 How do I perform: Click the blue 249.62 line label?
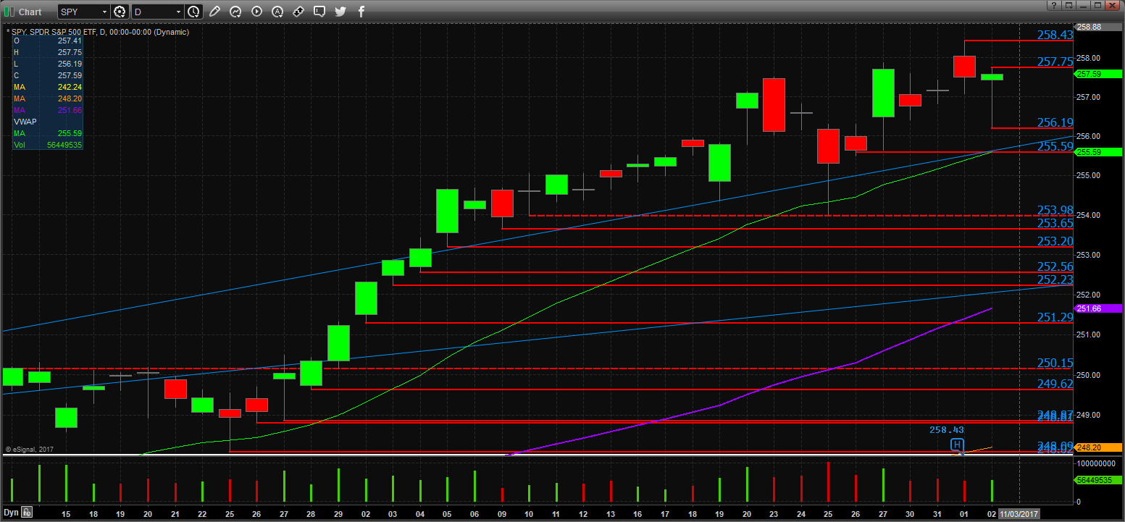point(1055,384)
